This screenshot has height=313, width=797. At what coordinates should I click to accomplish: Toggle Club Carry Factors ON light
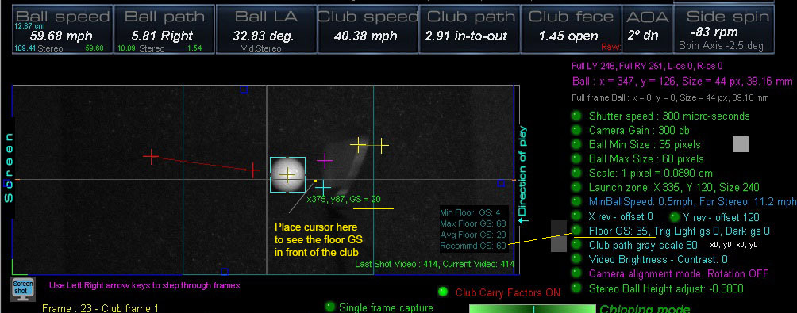coord(443,292)
